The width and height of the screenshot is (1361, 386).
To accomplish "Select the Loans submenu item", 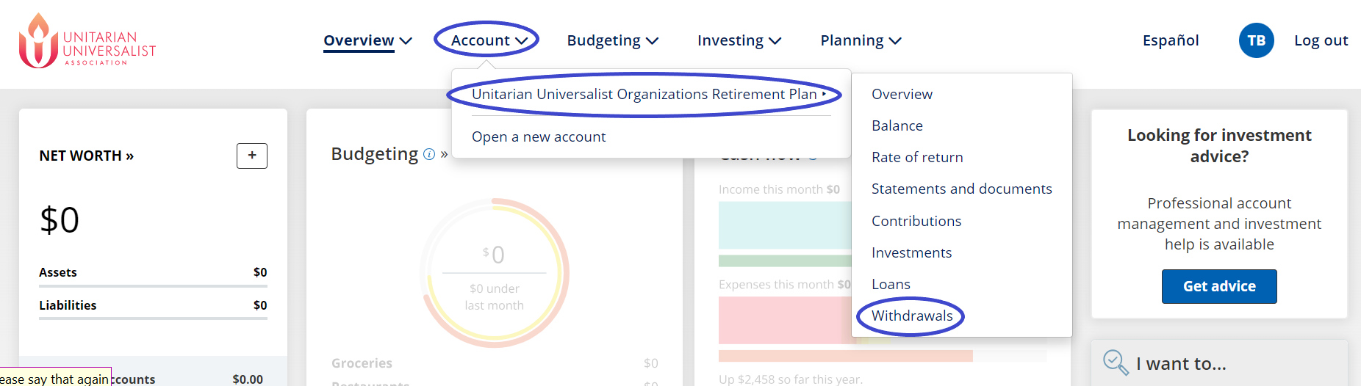I will (891, 285).
